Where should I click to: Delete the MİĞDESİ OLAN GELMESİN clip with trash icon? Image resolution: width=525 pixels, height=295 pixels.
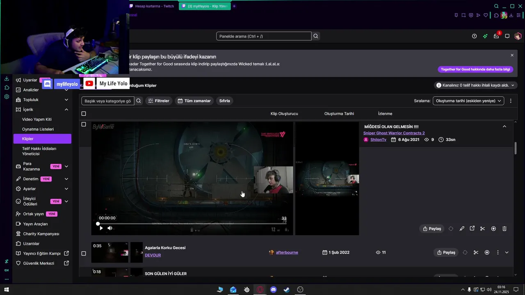[504, 229]
